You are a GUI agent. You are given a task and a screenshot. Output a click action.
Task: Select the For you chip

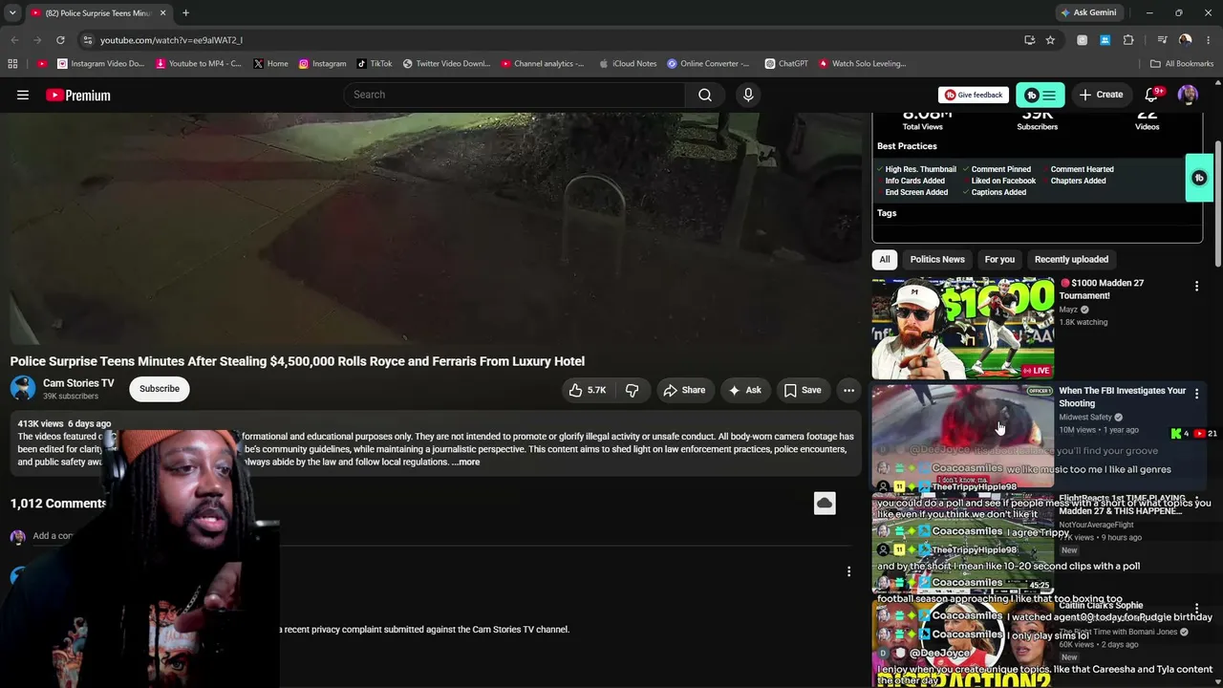pos(999,259)
